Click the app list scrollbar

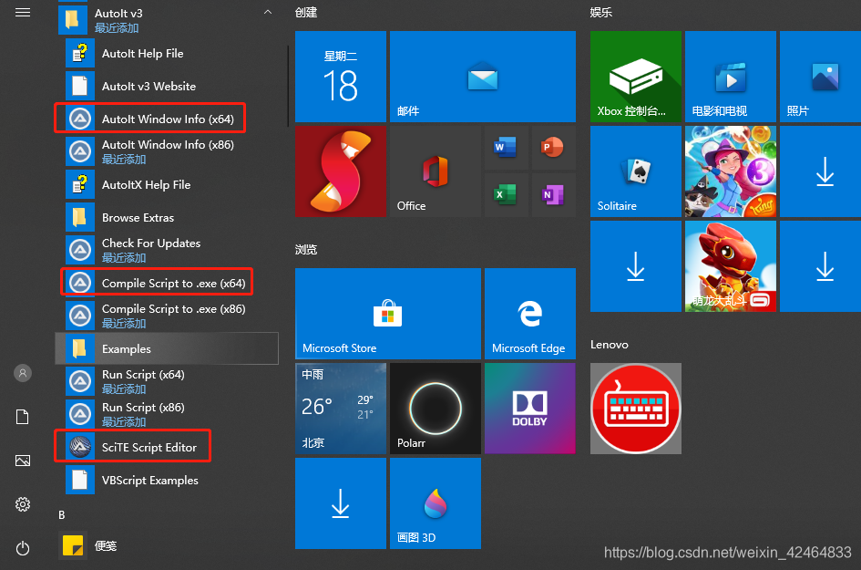(288, 87)
